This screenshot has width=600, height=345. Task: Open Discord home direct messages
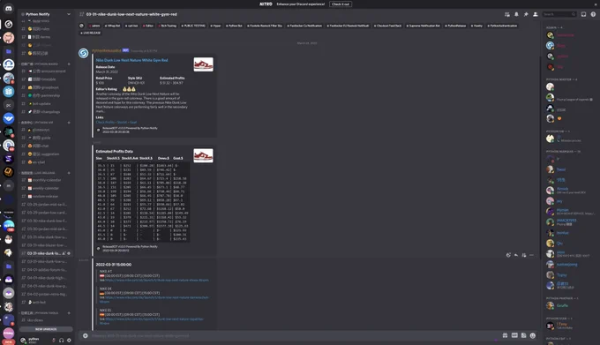(x=9, y=9)
